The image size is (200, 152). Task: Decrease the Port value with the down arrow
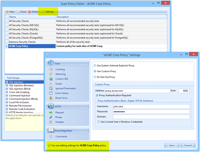[x=190, y=92]
